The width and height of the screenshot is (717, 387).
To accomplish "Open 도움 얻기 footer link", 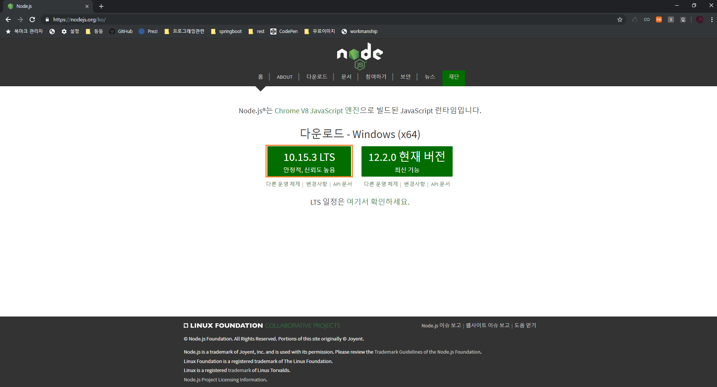I will pos(525,325).
